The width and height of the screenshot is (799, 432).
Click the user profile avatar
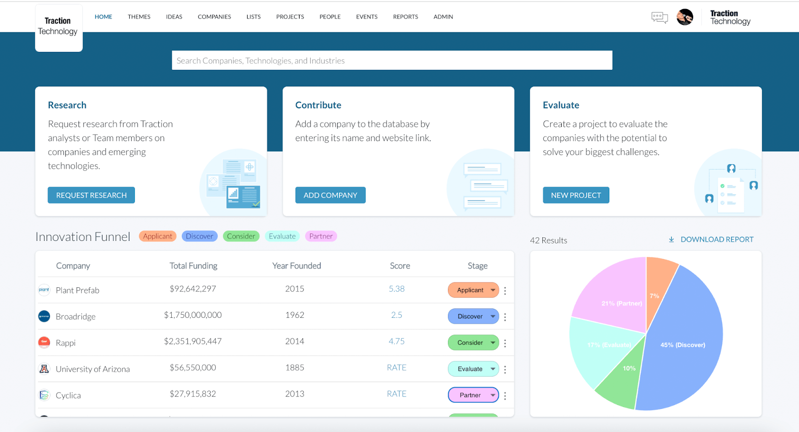(x=685, y=17)
